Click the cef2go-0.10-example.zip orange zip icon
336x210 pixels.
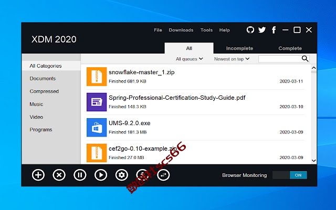(x=97, y=153)
